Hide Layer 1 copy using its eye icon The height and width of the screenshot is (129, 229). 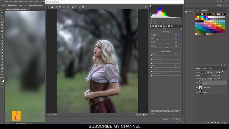tap(197, 87)
